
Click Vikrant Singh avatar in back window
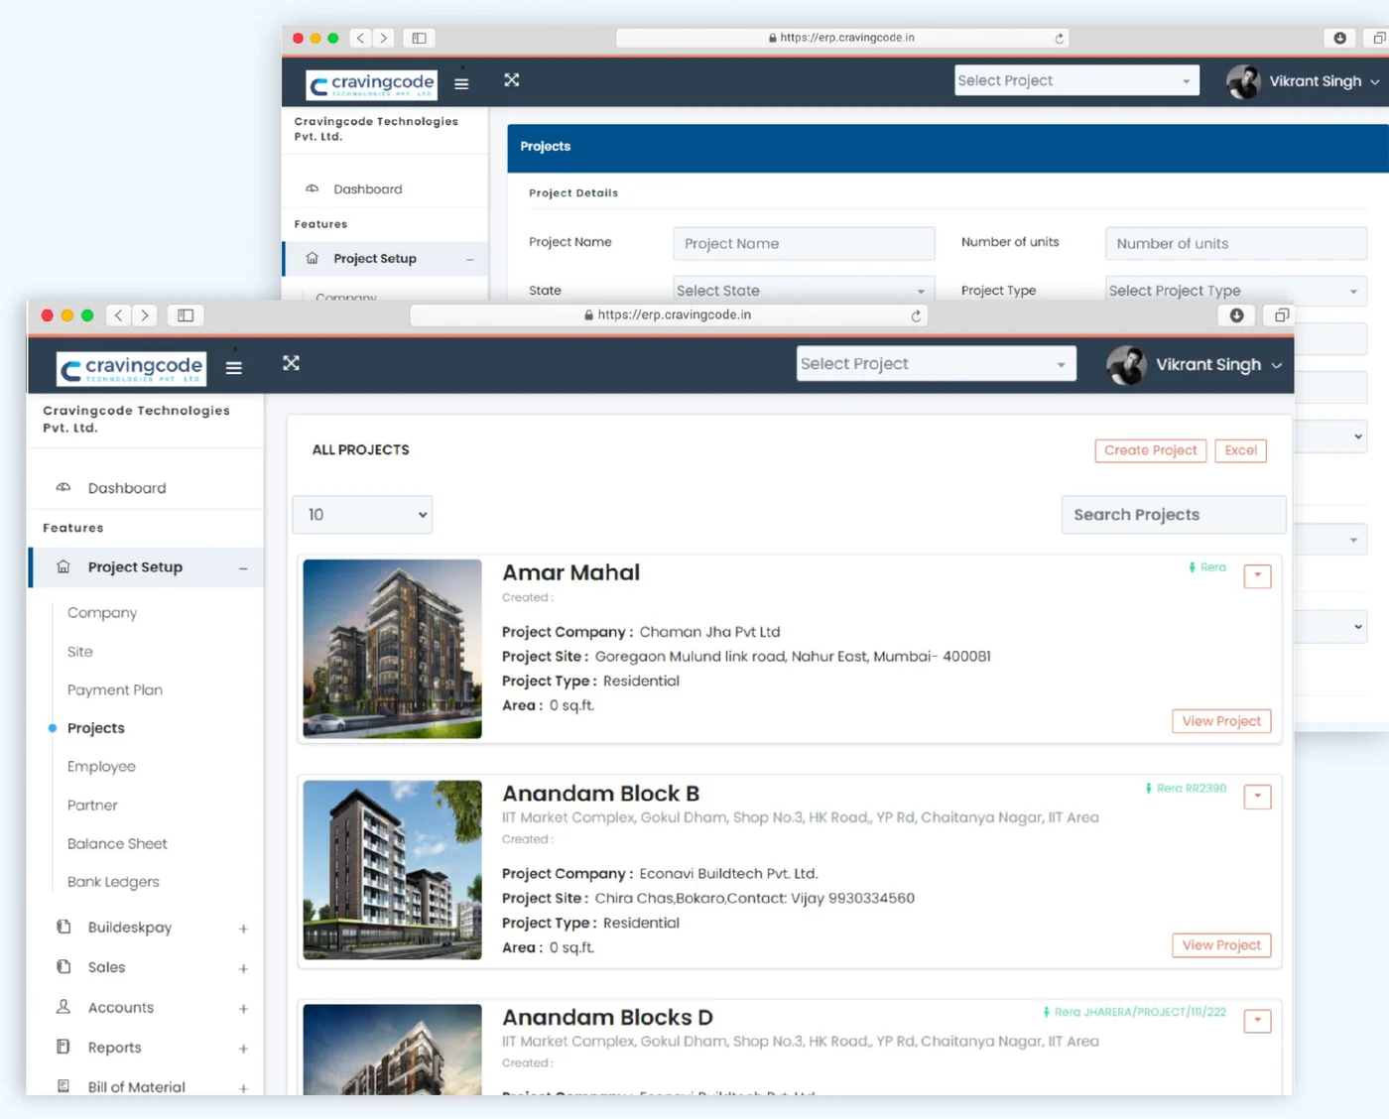(1243, 81)
